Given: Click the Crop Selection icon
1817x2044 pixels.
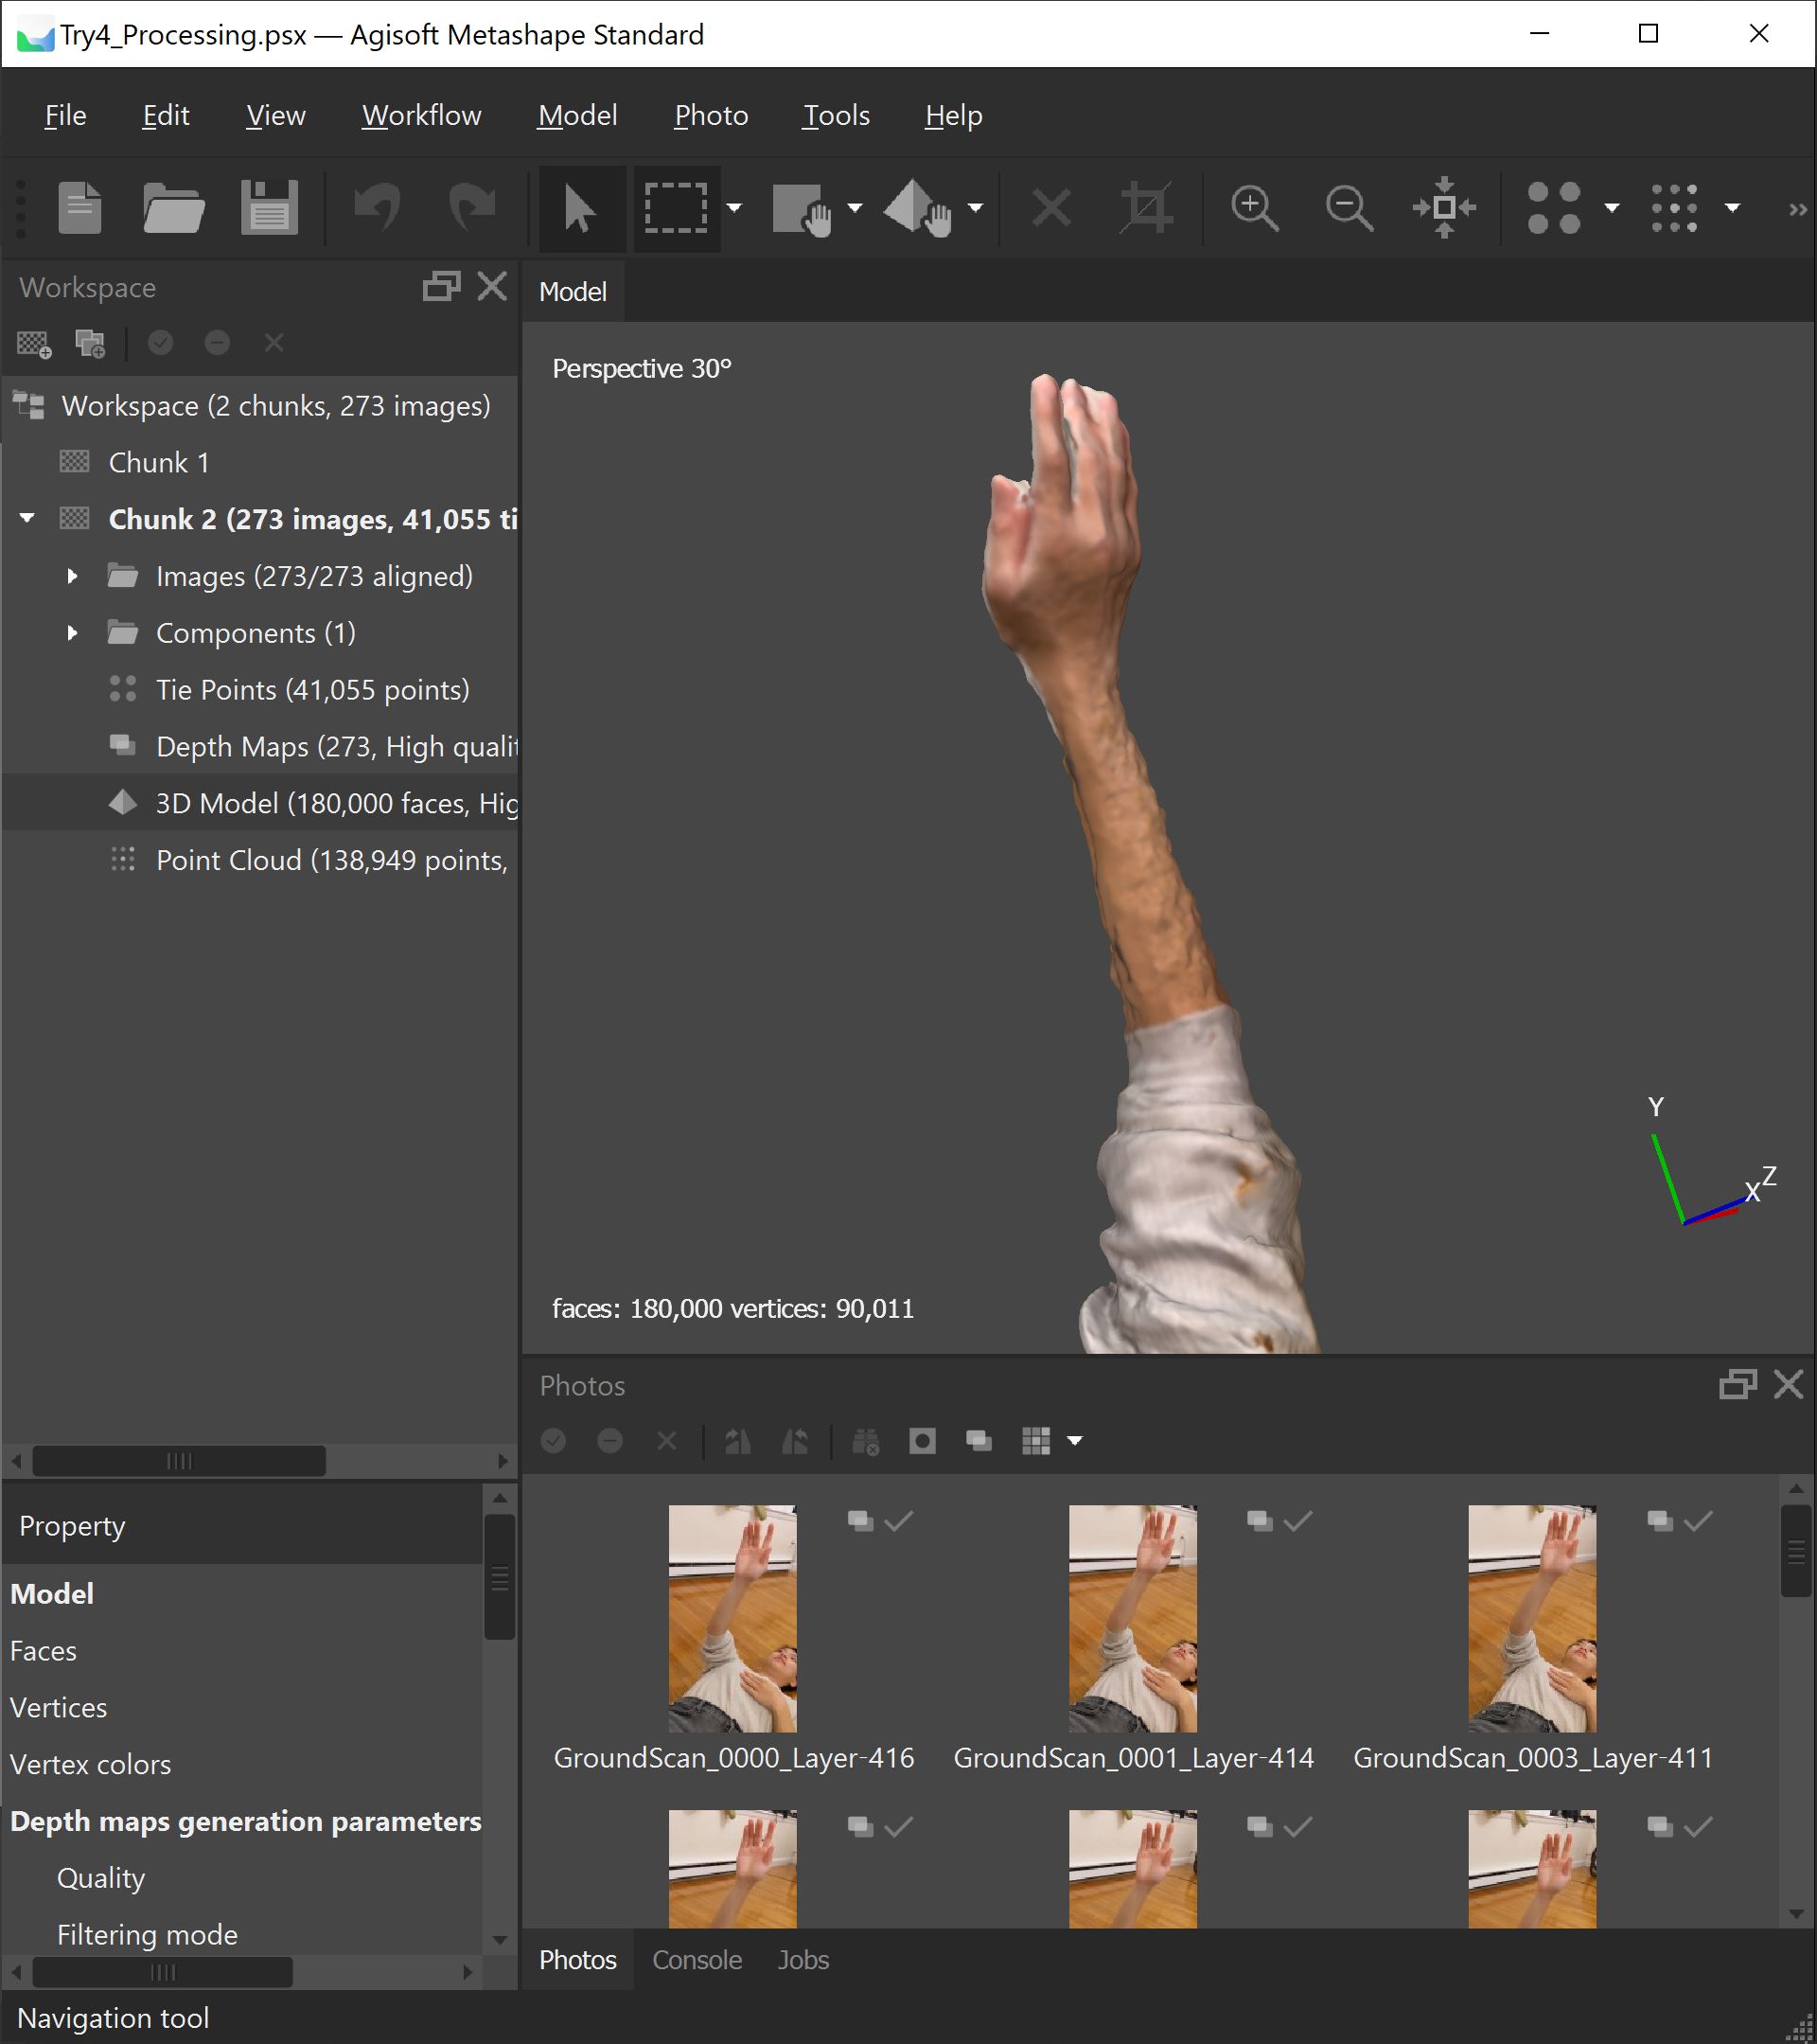Looking at the screenshot, I should point(1145,208).
